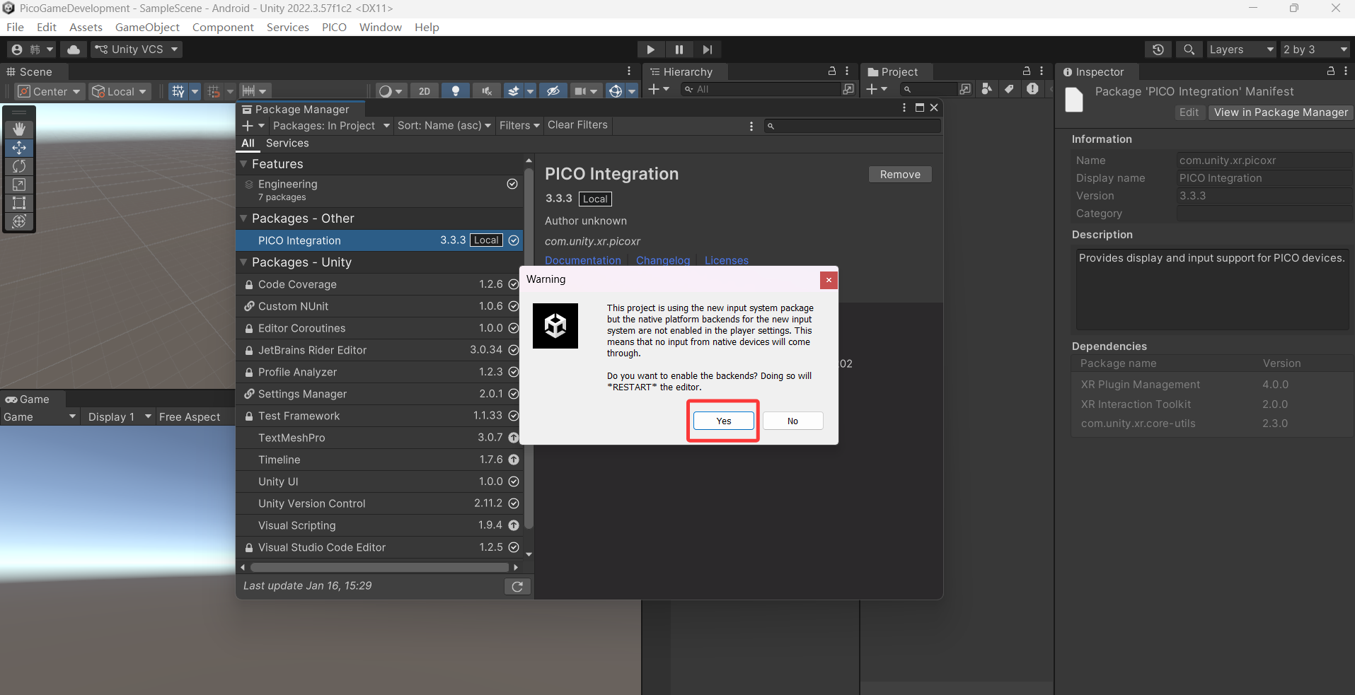The image size is (1355, 695).
Task: Open account dropdown in toolbar
Action: point(32,49)
